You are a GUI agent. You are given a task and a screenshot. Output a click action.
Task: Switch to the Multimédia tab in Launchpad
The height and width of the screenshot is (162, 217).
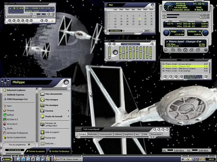(93, 134)
